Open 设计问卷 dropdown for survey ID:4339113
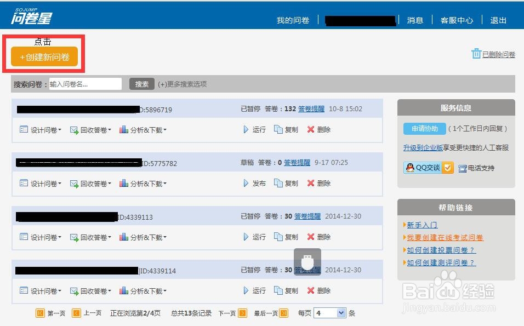This screenshot has width=524, height=326. [x=41, y=237]
